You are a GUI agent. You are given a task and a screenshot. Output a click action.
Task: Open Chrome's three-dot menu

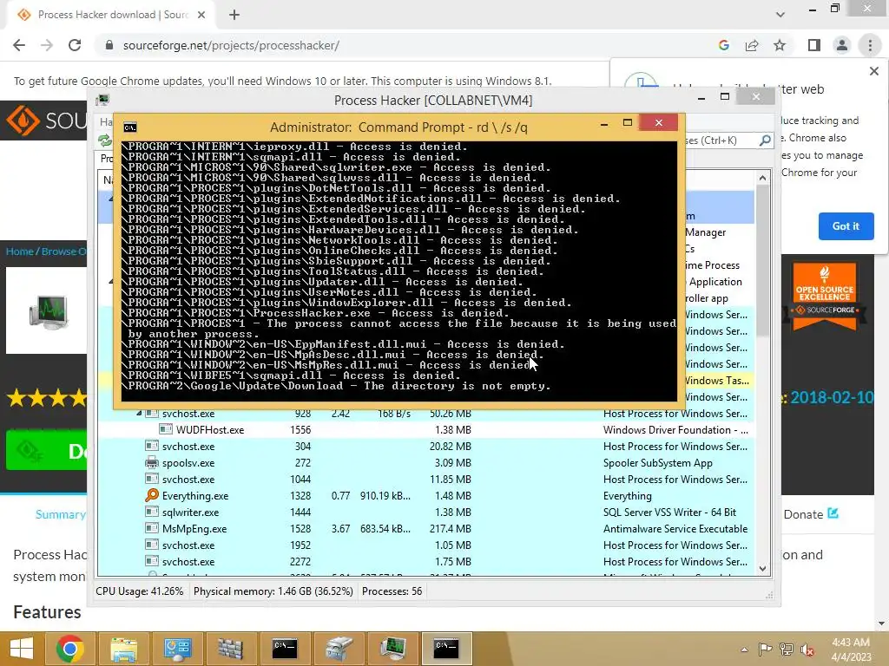coord(870,45)
